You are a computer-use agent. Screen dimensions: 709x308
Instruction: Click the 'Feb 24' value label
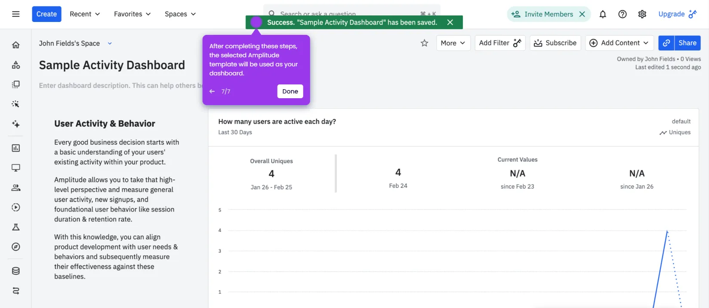398,186
